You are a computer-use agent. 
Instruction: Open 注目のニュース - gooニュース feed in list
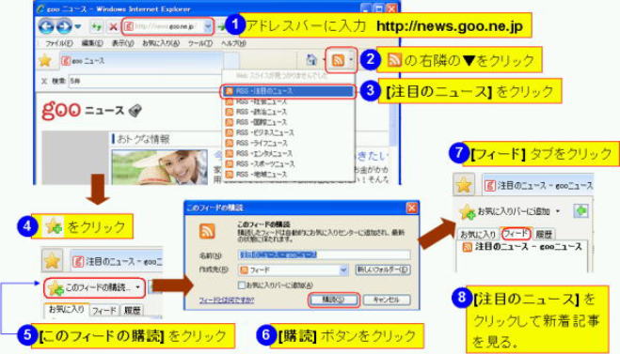click(x=522, y=247)
